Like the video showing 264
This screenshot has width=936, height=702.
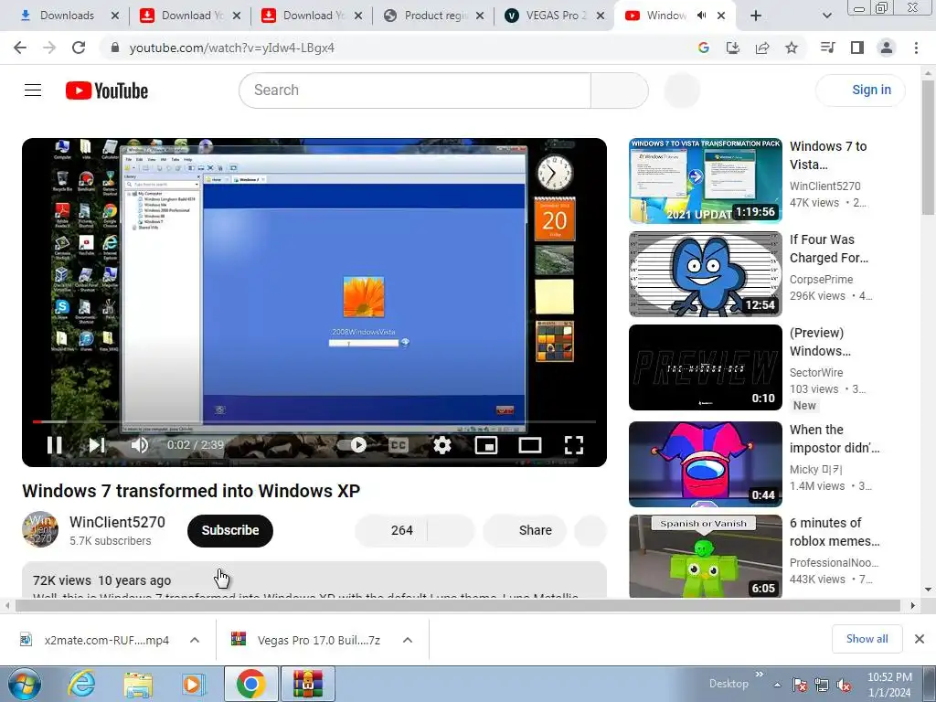391,530
